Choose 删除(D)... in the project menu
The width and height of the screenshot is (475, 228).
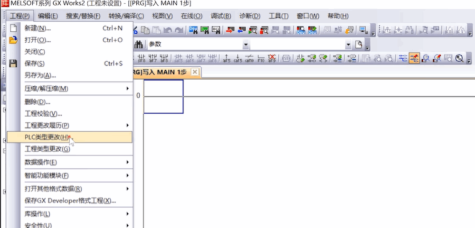70,102
